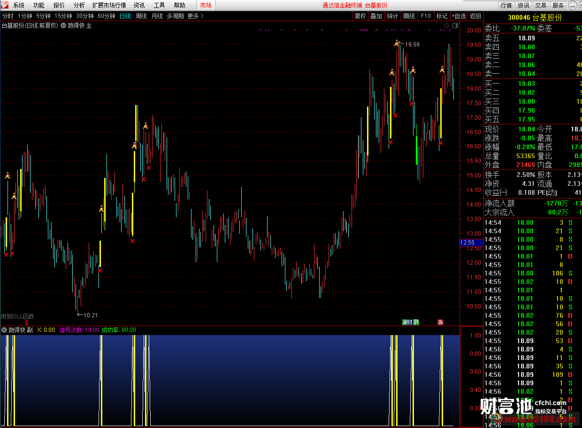Click the red 涨 tag icon below chart
582x428 pixels.
tap(440, 322)
